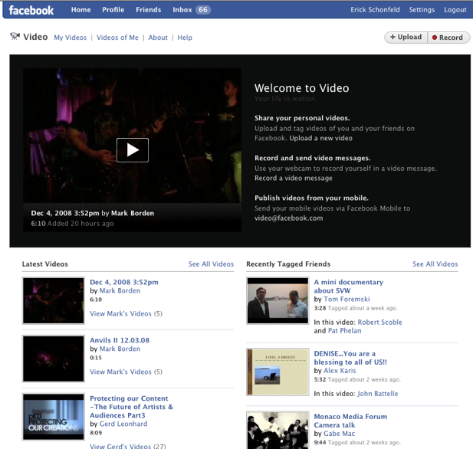
Task: See All Videos under Latest Videos
Action: tap(211, 264)
